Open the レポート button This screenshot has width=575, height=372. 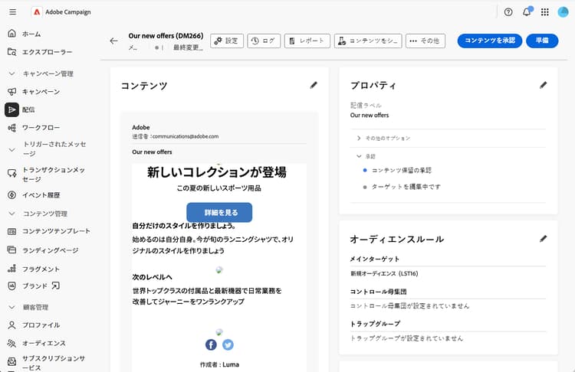pyautogui.click(x=307, y=41)
